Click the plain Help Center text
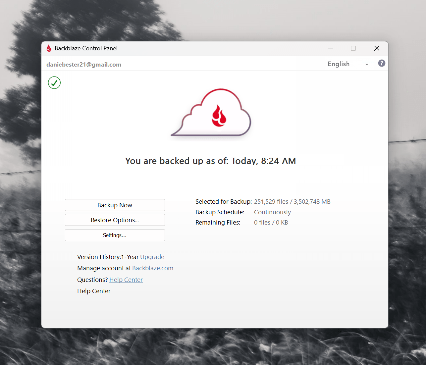The width and height of the screenshot is (426, 365). tap(94, 291)
